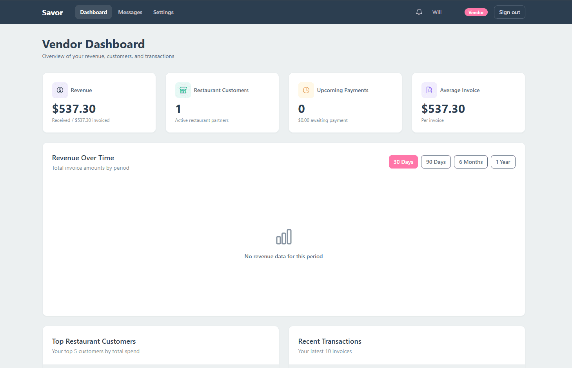Click the Sign out button
The width and height of the screenshot is (572, 368).
tap(509, 12)
